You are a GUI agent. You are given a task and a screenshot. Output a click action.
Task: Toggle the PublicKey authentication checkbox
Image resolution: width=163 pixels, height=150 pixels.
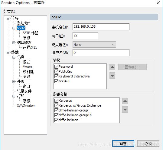pos(56,71)
